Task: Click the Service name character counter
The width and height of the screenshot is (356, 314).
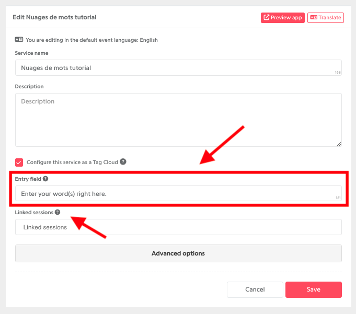Action: (338, 73)
